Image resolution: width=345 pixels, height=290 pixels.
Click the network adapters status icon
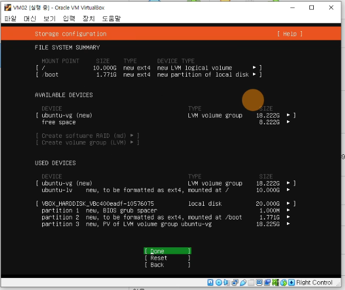[235, 282]
